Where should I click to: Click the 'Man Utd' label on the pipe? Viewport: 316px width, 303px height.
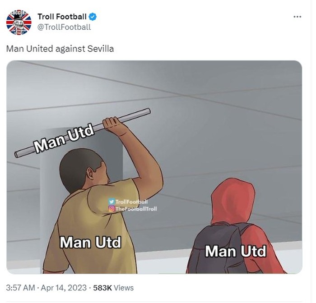(x=64, y=139)
